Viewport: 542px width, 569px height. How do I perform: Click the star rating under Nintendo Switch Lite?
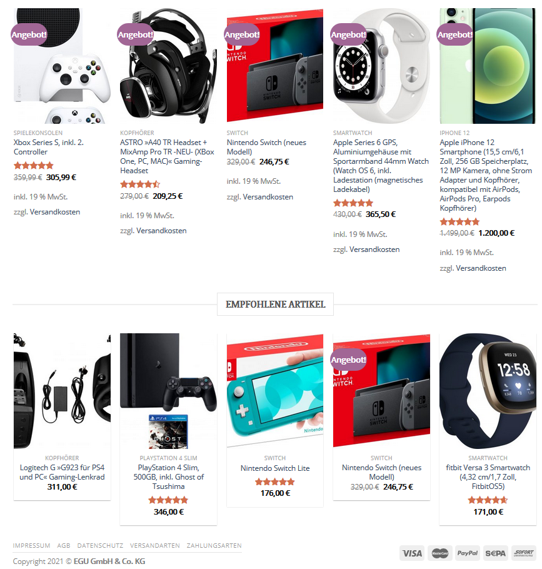(x=274, y=482)
